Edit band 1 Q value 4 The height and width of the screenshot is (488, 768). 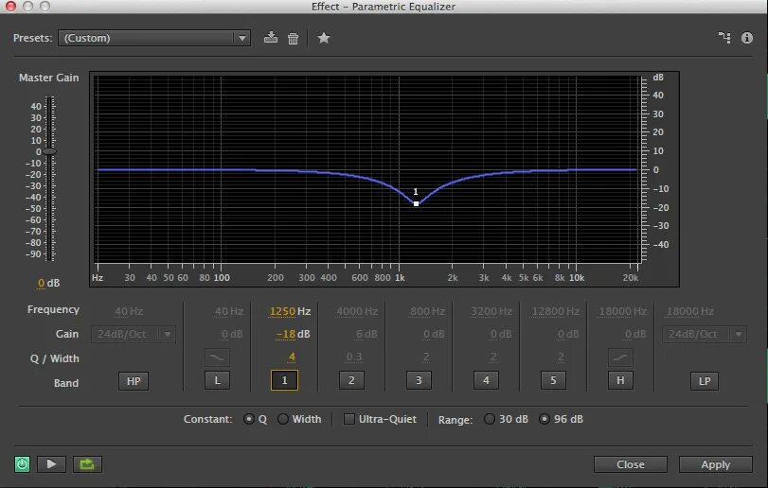click(292, 357)
